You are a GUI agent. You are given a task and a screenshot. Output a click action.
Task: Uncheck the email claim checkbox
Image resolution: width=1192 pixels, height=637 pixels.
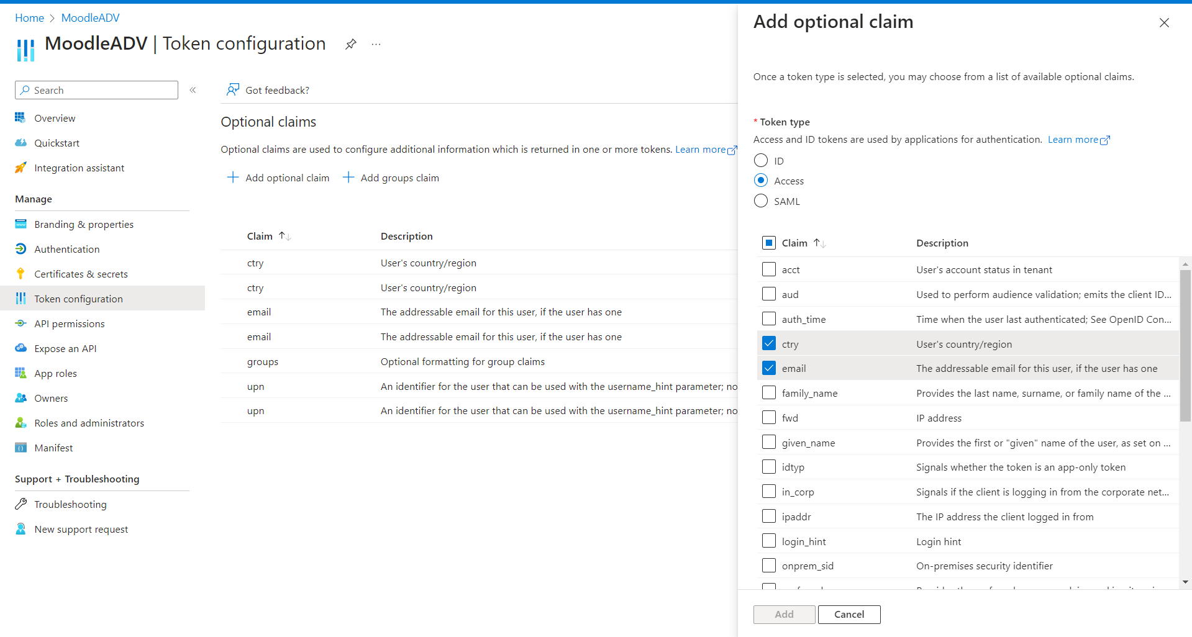[x=769, y=368]
